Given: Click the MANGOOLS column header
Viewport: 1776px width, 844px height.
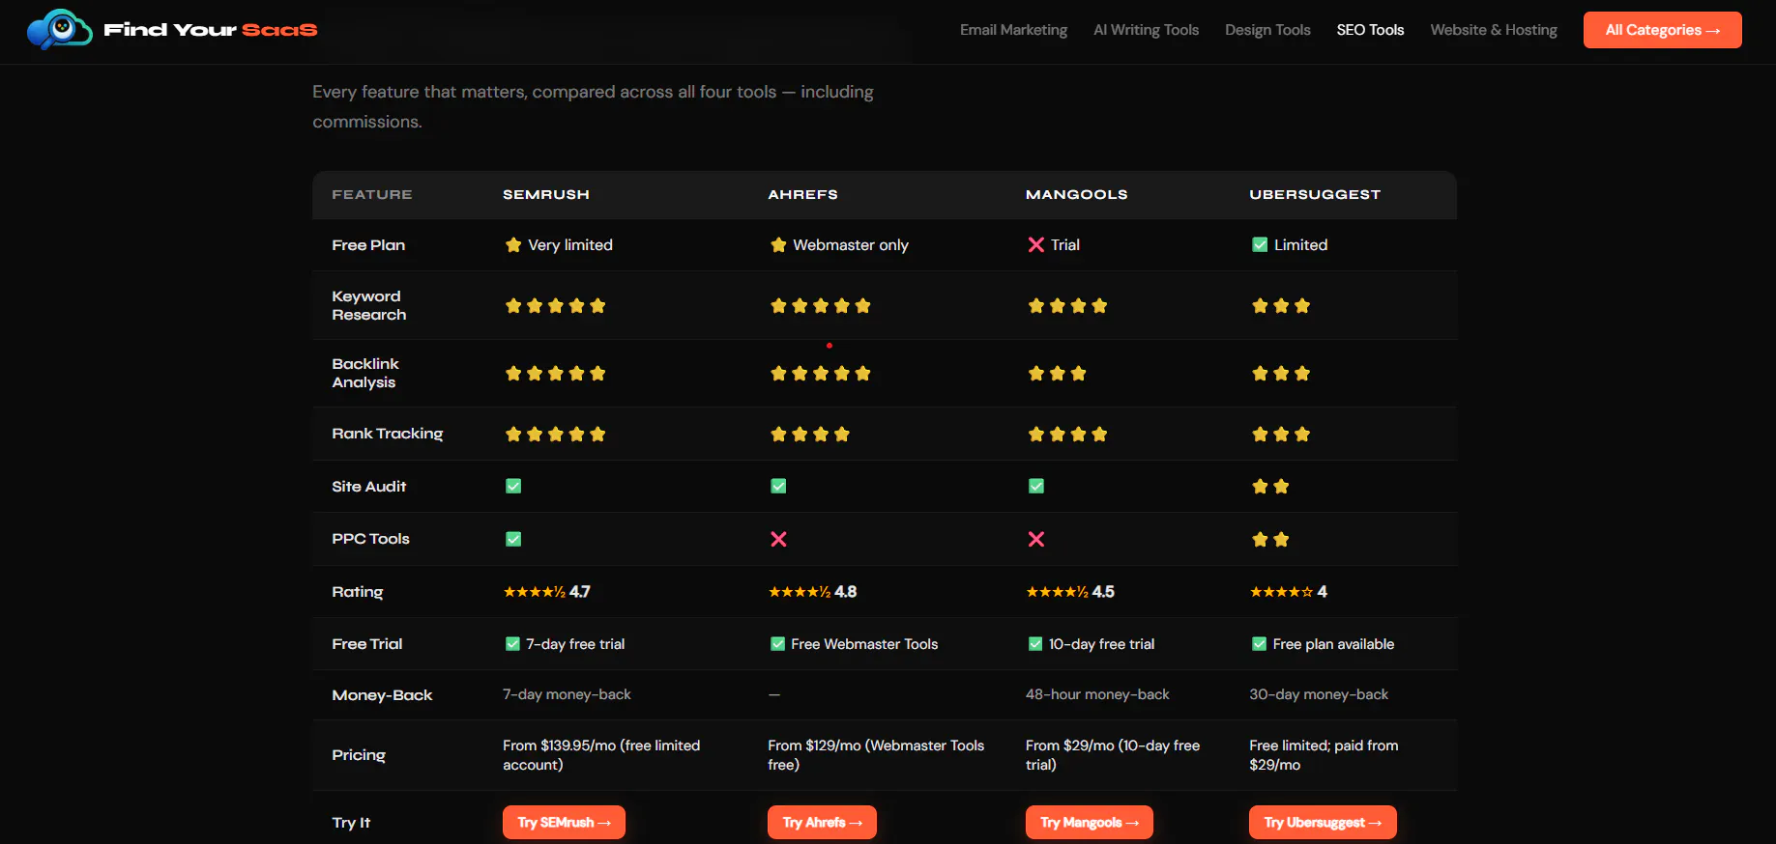Looking at the screenshot, I should tap(1076, 195).
